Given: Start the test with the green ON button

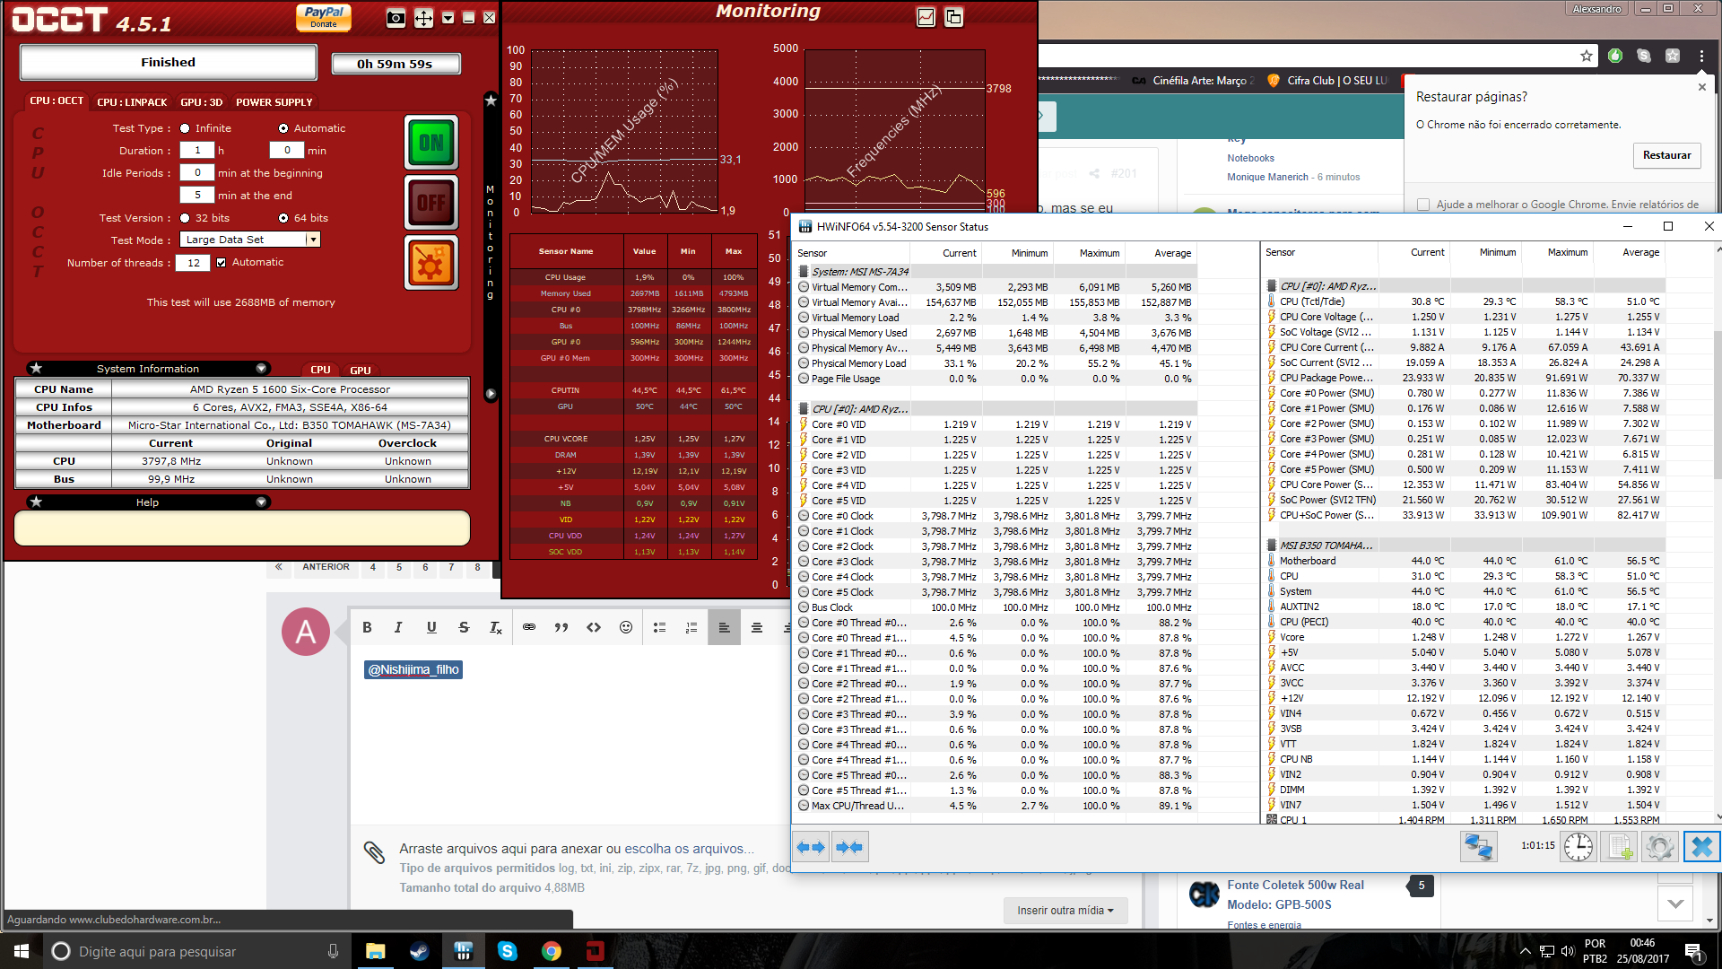Looking at the screenshot, I should [431, 143].
